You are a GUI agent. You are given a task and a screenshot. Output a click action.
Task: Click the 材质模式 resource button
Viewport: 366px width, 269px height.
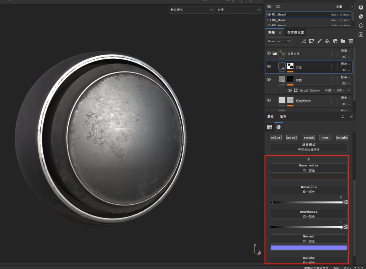coord(309,148)
